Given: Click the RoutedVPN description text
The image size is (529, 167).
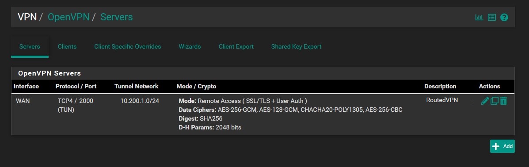Looking at the screenshot, I should (442, 100).
